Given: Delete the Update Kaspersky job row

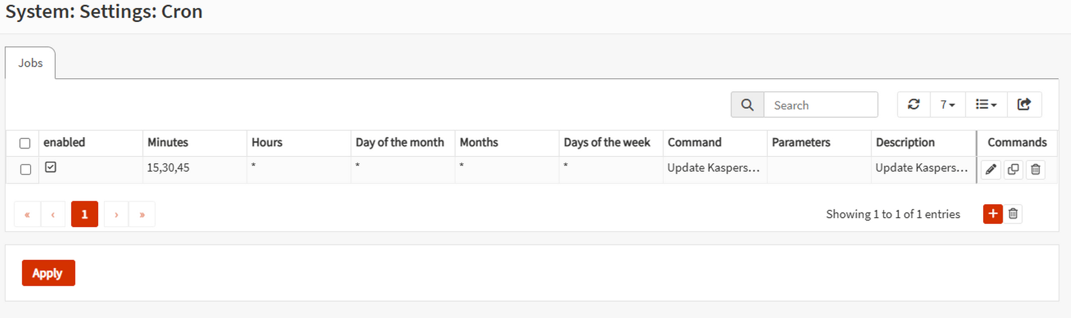Looking at the screenshot, I should click(x=1035, y=169).
